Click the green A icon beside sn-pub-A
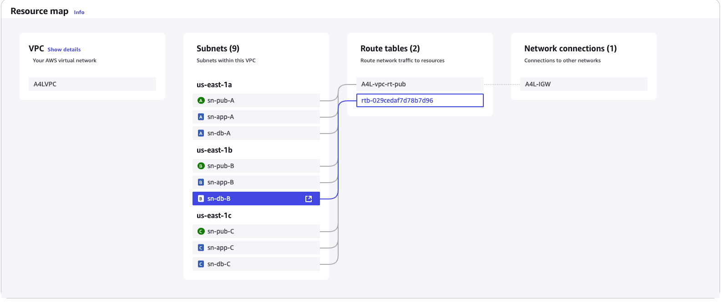 [x=201, y=100]
